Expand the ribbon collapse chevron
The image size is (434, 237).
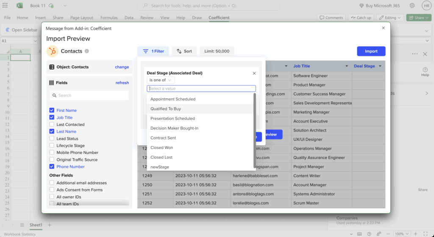(x=426, y=31)
